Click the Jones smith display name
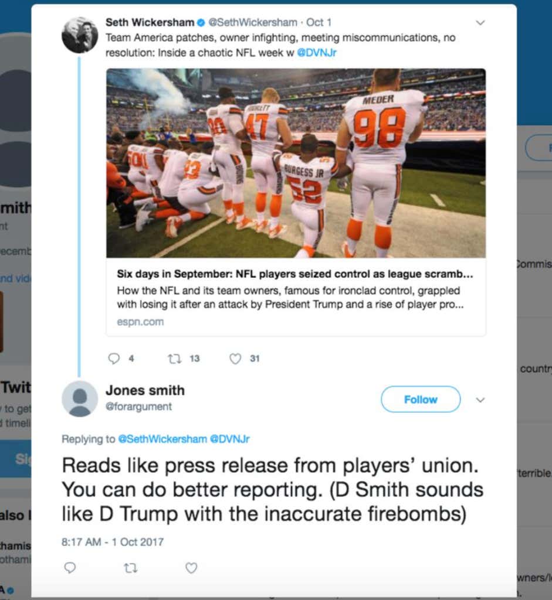Viewport: 552px width, 600px height. [145, 390]
